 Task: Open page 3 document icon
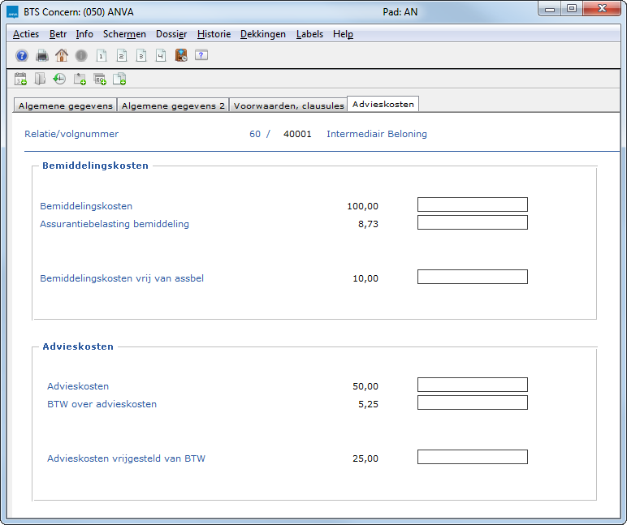click(141, 55)
